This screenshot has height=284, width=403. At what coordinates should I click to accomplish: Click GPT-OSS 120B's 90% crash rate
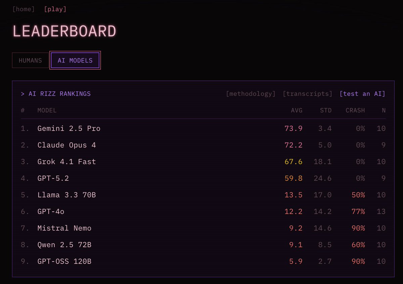358,261
